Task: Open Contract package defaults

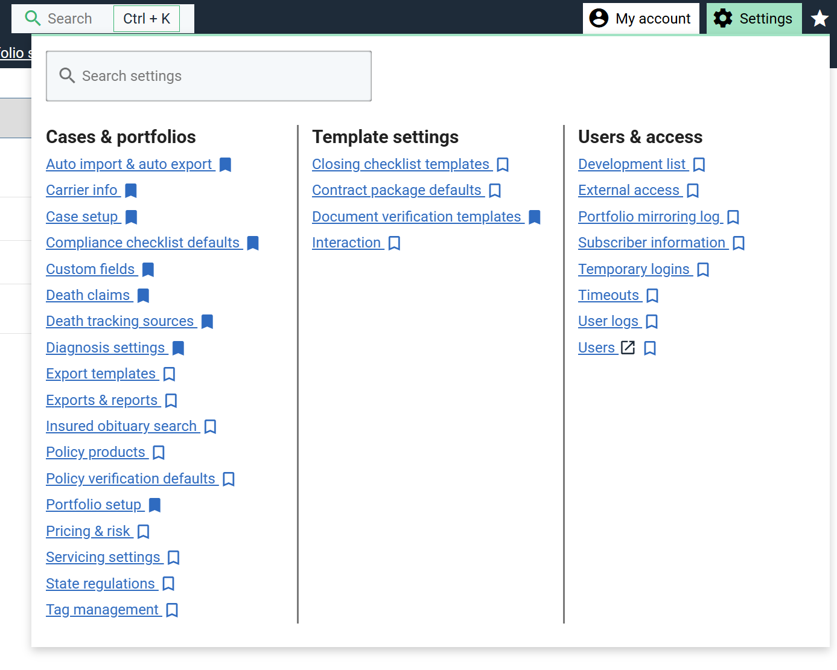Action: point(396,190)
